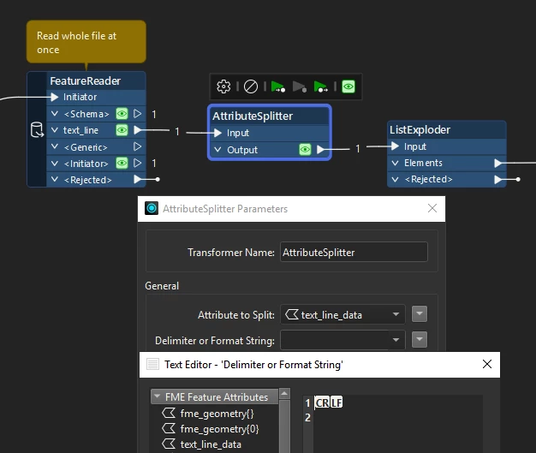Run From This green play icon
The image size is (536, 453).
coord(278,86)
